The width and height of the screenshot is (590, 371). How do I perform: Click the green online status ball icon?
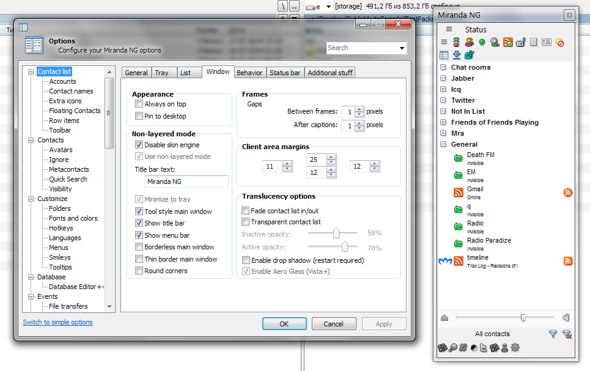[482, 43]
